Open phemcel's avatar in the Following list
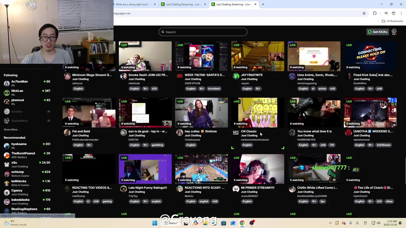Screen dimensions: 406x228 [7, 102]
